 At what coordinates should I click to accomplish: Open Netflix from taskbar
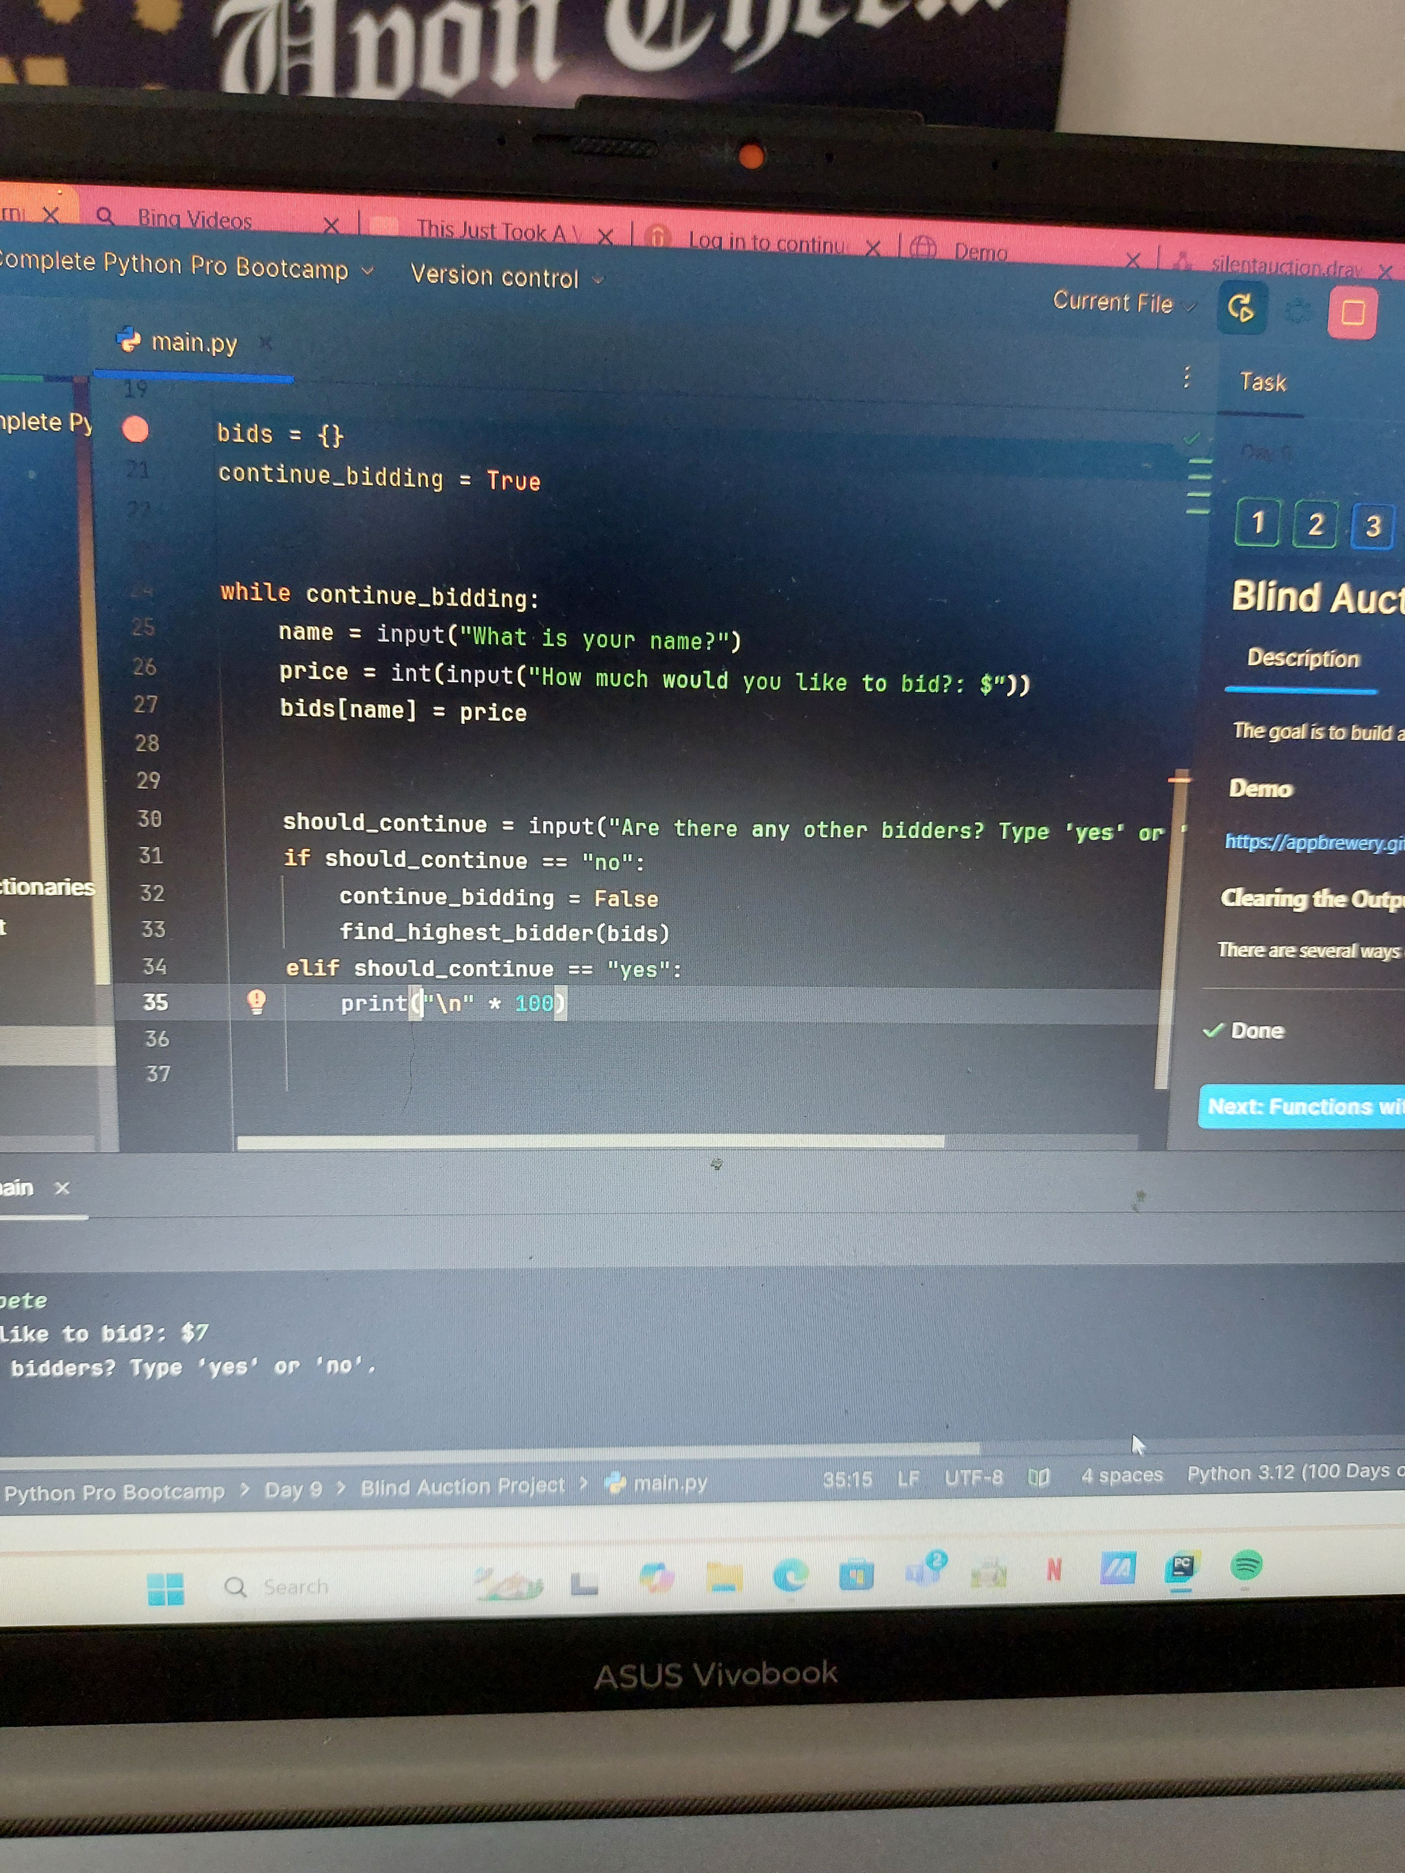pos(1053,1570)
